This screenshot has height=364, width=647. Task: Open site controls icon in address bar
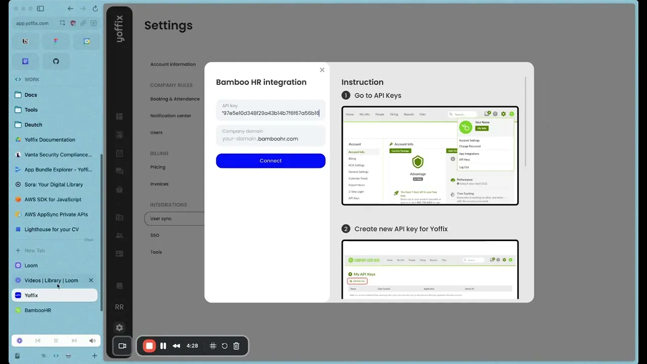click(93, 23)
